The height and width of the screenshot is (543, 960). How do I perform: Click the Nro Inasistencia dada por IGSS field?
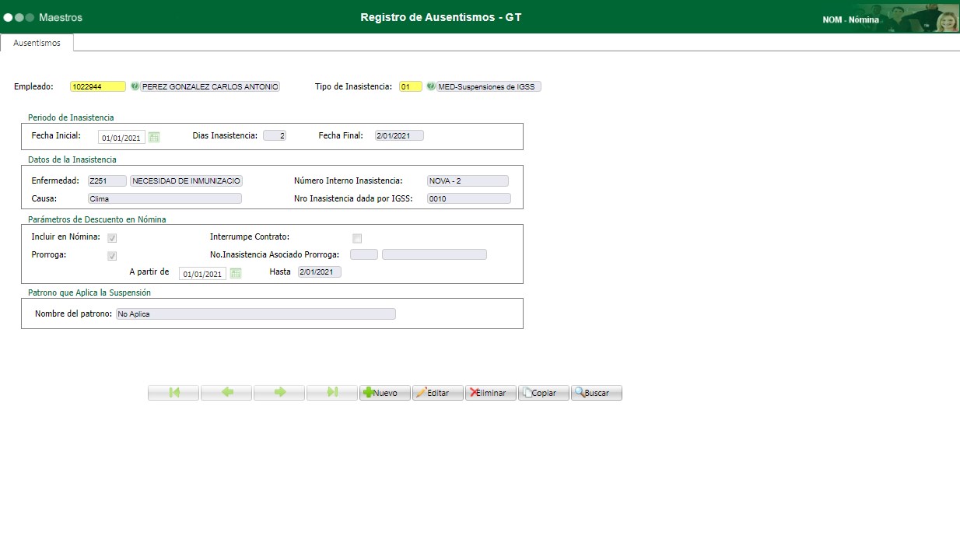point(469,198)
